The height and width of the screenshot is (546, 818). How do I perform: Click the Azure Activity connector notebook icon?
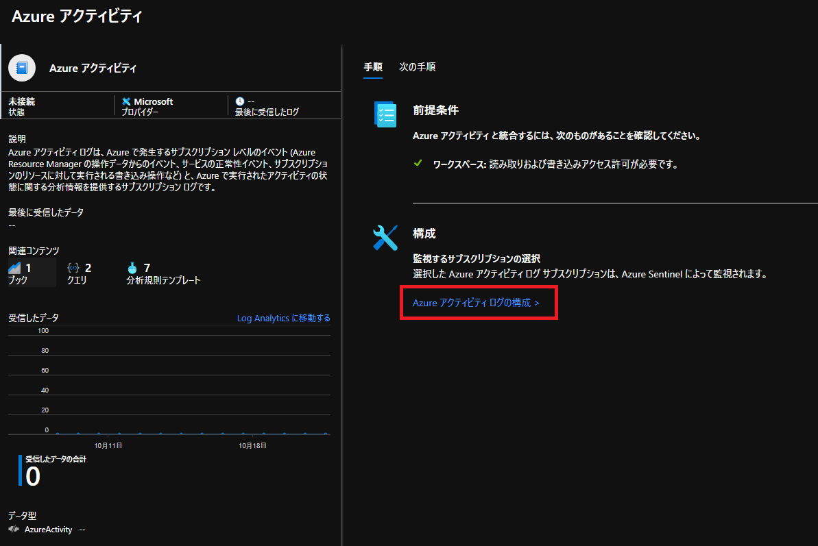[x=22, y=68]
